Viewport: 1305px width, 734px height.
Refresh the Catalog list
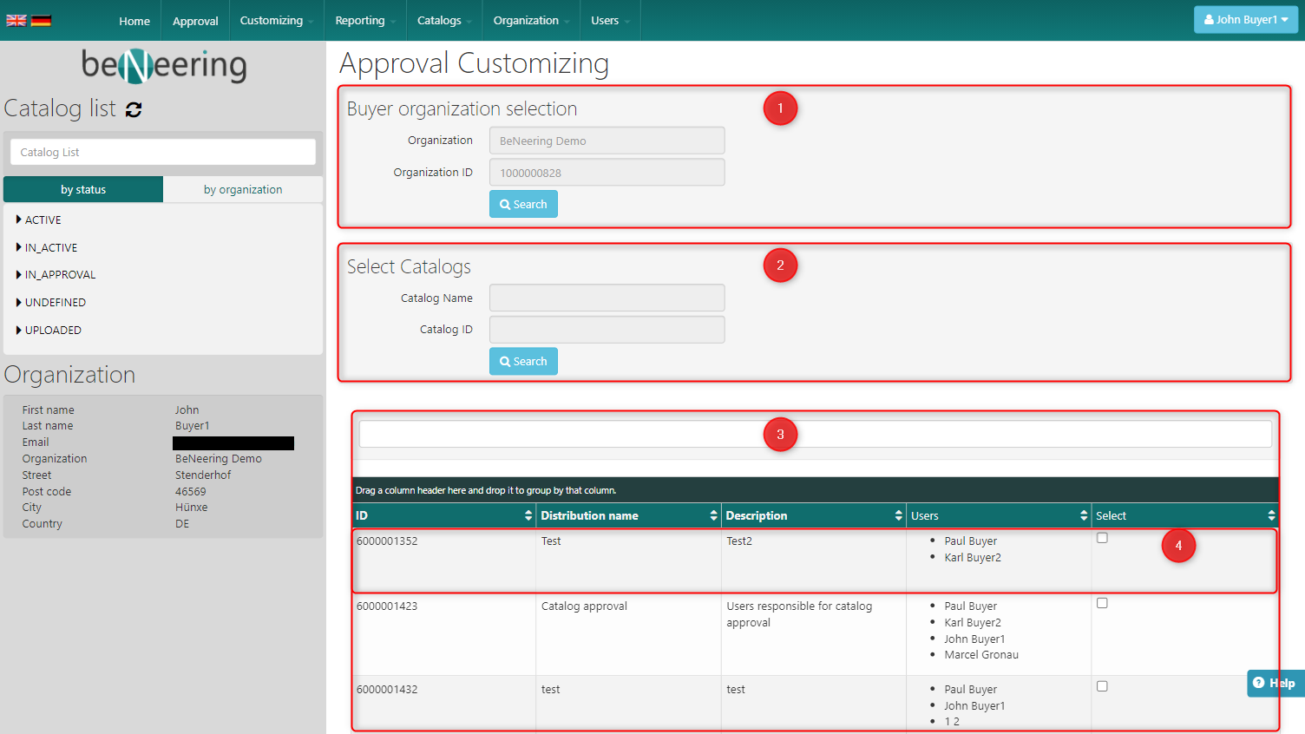(x=134, y=109)
